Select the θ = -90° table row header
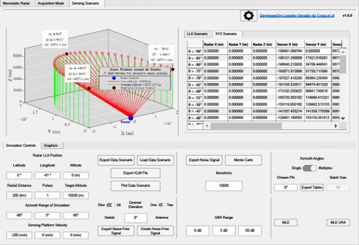 191,52
